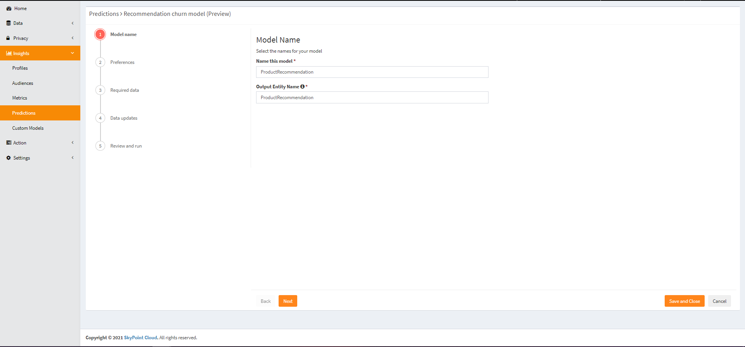Select step 1 Model name circle
The image size is (745, 347).
100,34
